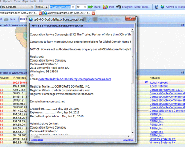The height and width of the screenshot is (147, 185).
Task: Select the 73.9.245.1 IP row
Action: pos(19,90)
